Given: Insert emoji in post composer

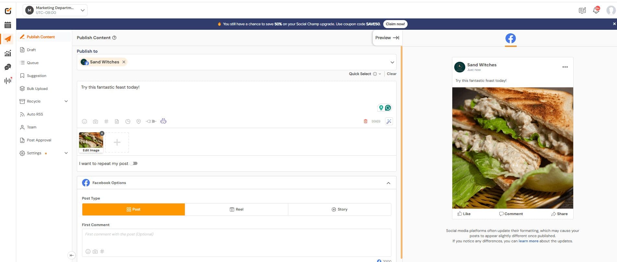Looking at the screenshot, I should 84,121.
